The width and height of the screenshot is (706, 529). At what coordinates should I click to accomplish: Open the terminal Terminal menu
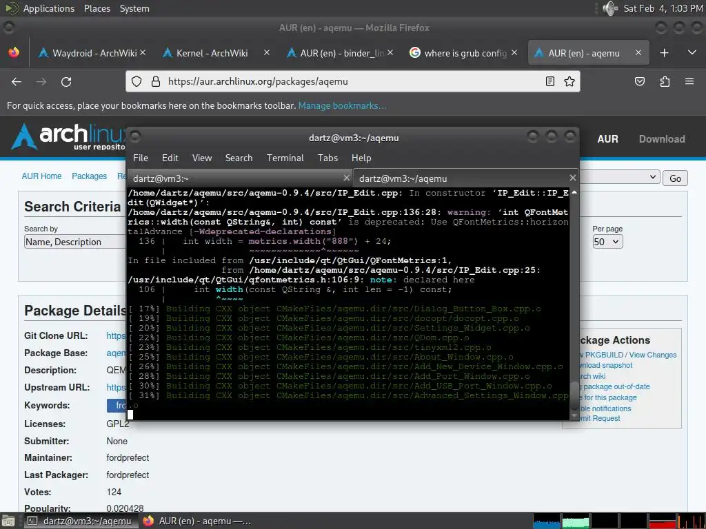[285, 158]
